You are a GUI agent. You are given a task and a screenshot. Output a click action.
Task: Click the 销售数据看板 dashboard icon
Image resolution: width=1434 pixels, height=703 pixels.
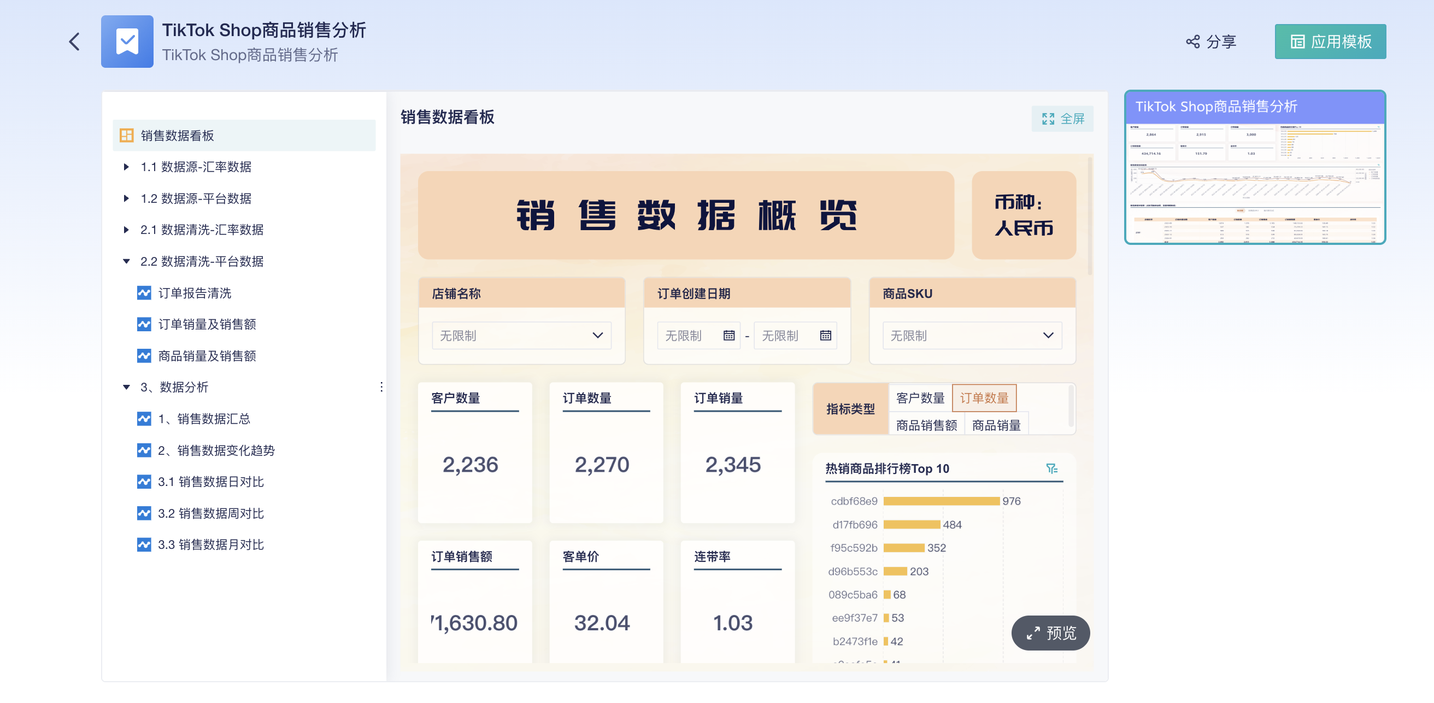[x=127, y=136]
